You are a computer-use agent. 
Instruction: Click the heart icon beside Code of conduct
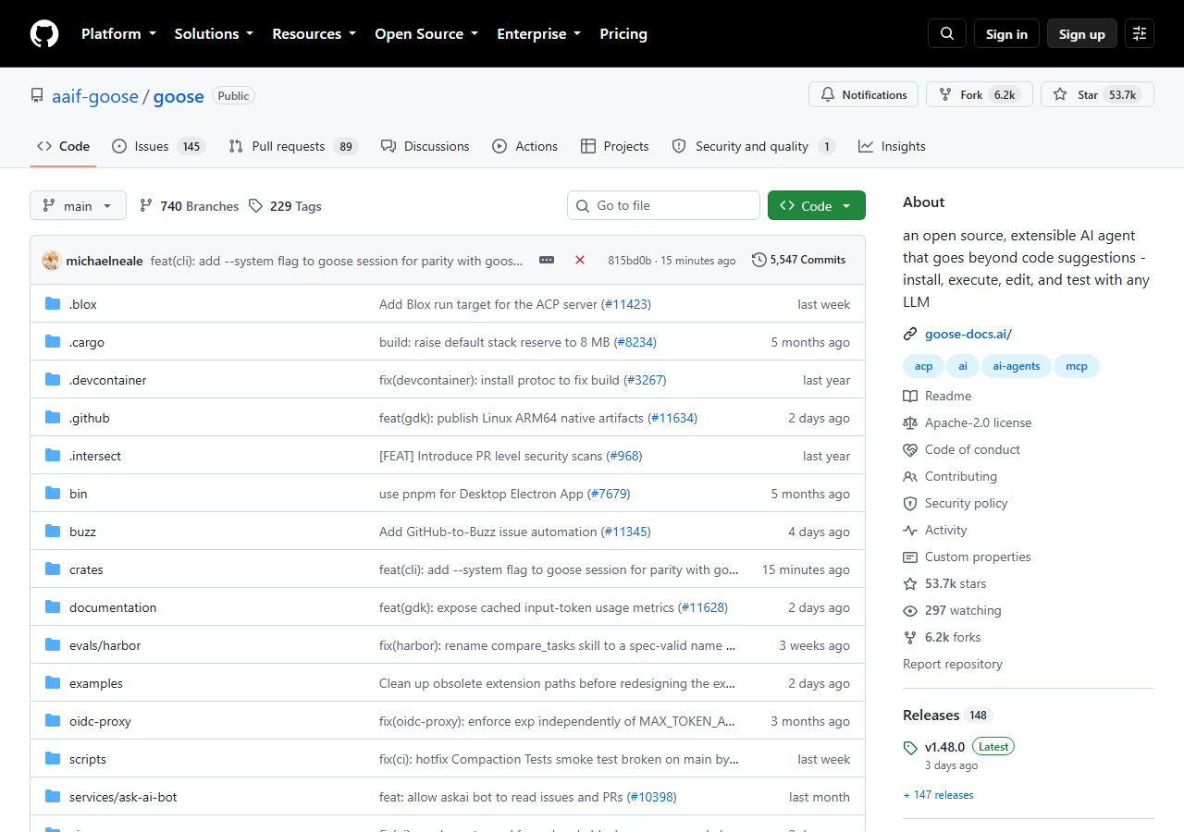910,449
